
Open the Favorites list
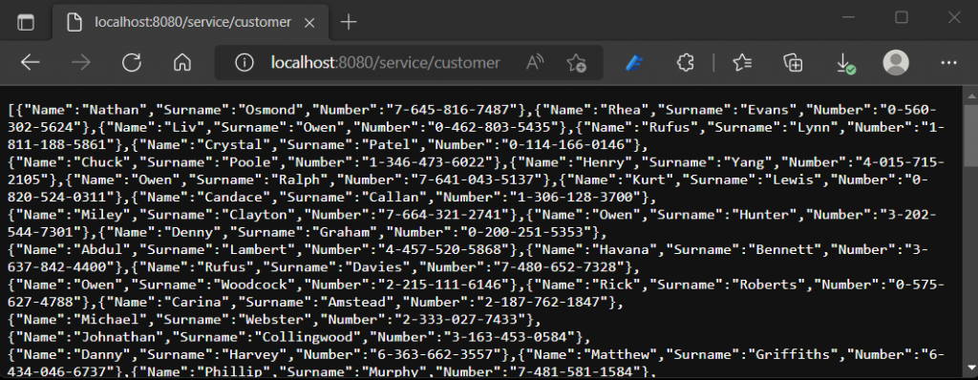point(742,62)
